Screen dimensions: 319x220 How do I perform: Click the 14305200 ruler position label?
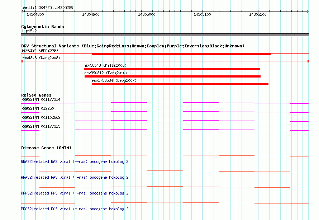258,14
